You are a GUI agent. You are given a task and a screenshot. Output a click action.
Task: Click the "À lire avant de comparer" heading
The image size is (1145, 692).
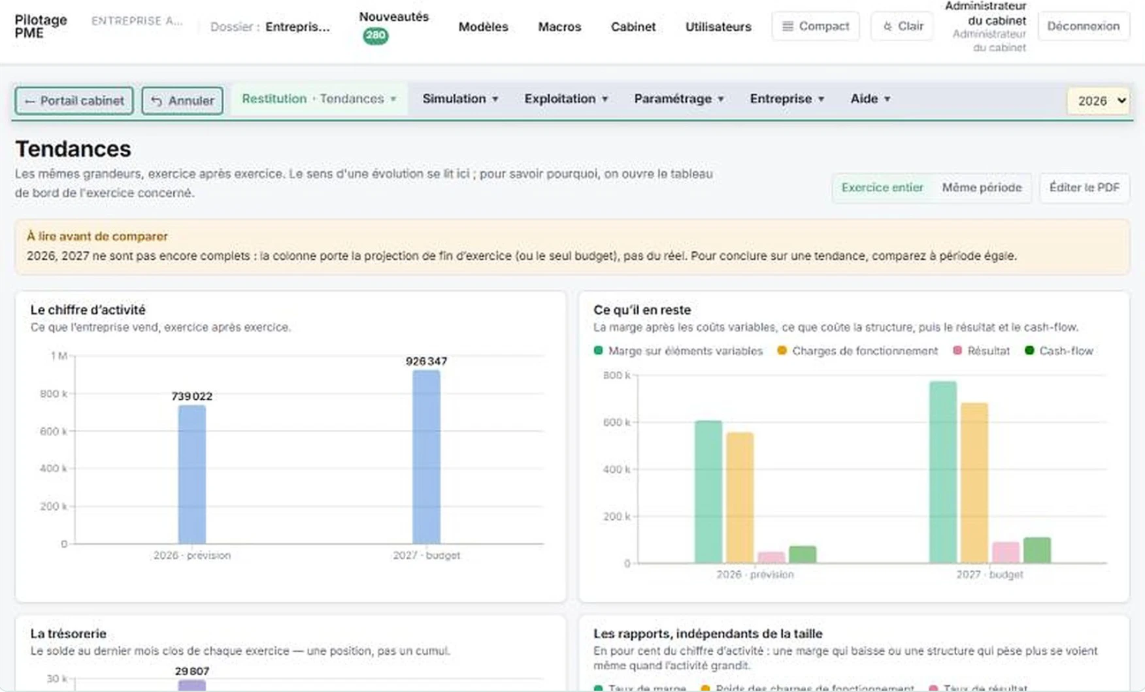tap(97, 236)
